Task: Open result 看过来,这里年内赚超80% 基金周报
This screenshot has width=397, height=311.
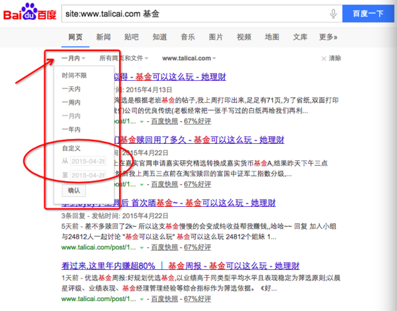Action: click(x=180, y=266)
